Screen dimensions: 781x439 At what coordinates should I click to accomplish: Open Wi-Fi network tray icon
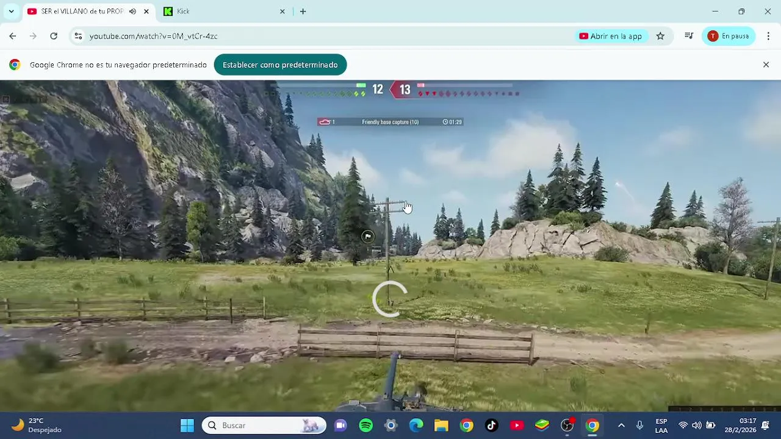point(683,425)
